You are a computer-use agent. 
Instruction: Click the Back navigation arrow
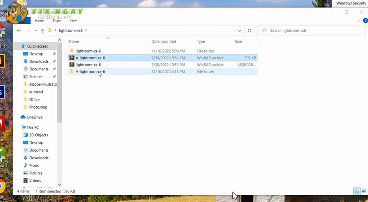pyautogui.click(x=19, y=31)
